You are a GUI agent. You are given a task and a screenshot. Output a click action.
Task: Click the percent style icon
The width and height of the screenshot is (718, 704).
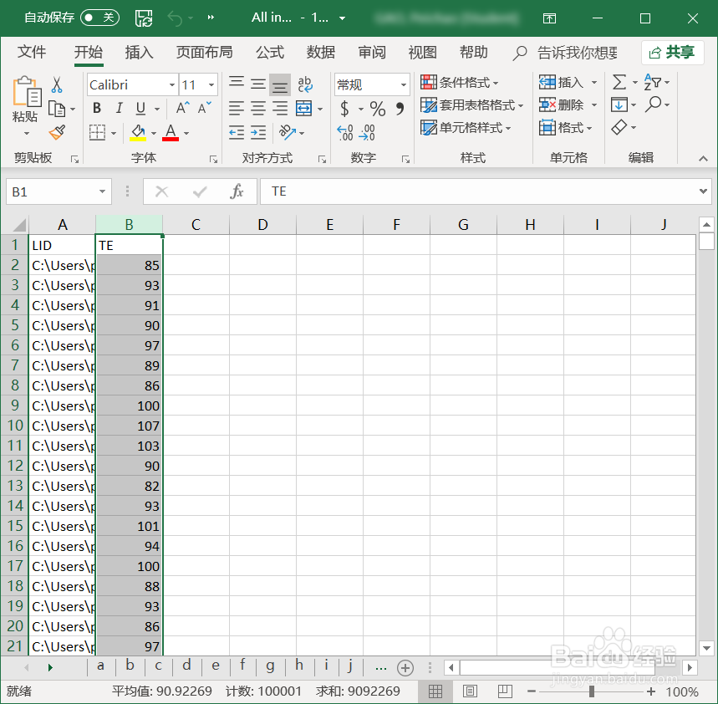point(376,109)
